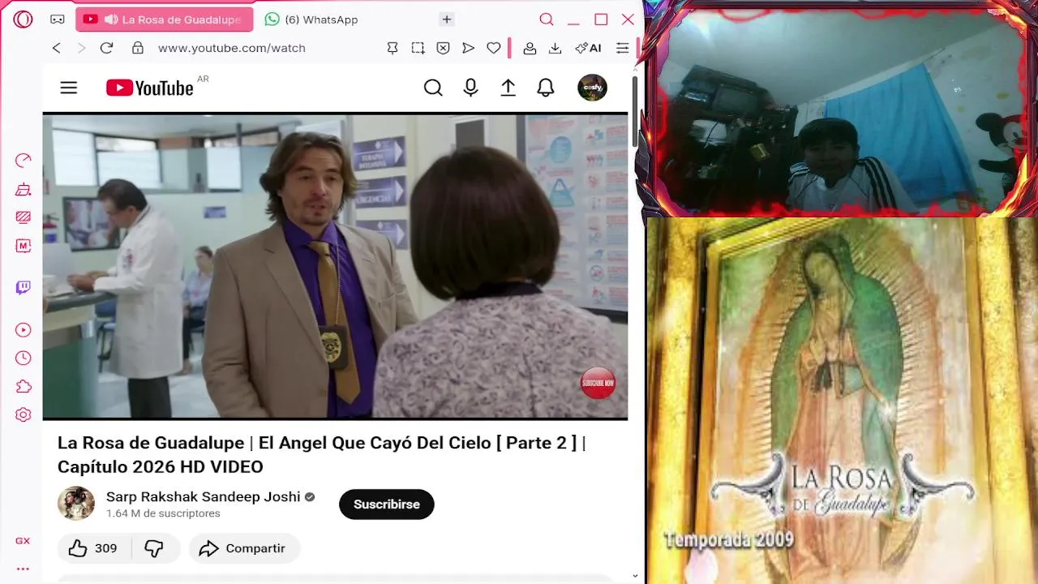Image resolution: width=1038 pixels, height=584 pixels.
Task: Launch the Aria AI assistant
Action: pos(588,48)
